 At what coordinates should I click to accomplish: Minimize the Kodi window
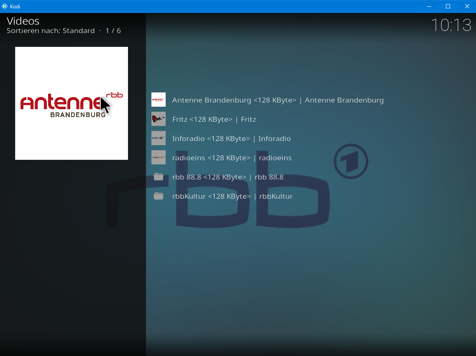pyautogui.click(x=429, y=6)
